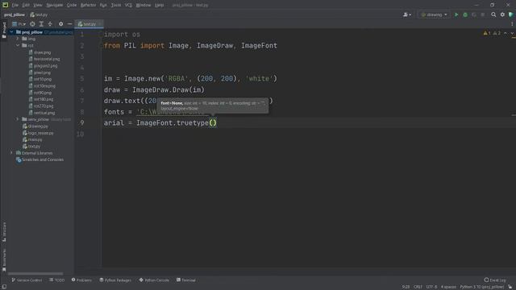The width and height of the screenshot is (516, 290).
Task: Expand External Libraries node
Action: click(x=11, y=153)
